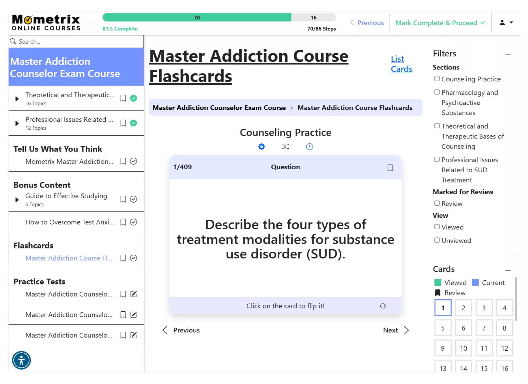Open the accessibility widget button
The height and width of the screenshot is (384, 528).
[21, 360]
